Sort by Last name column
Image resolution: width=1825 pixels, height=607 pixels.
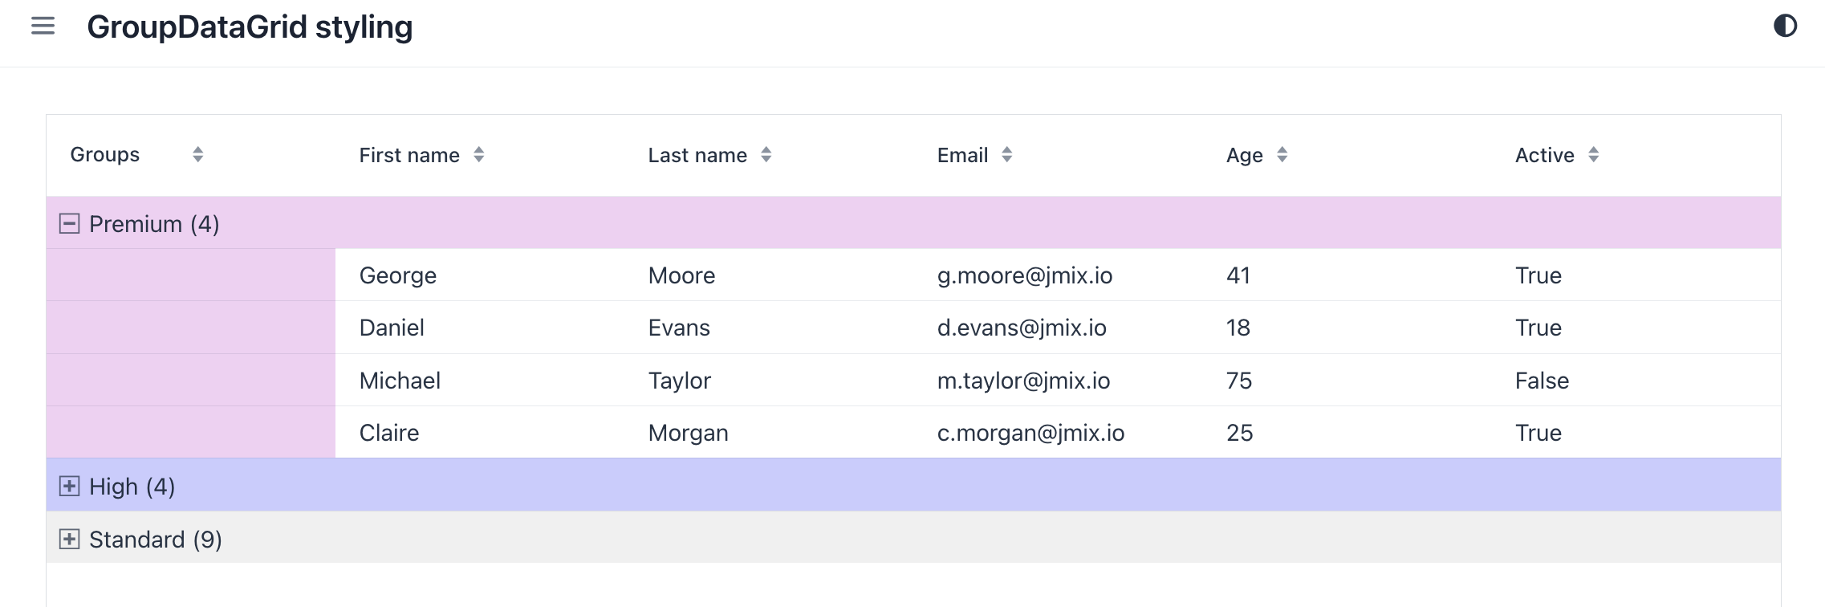pos(766,155)
